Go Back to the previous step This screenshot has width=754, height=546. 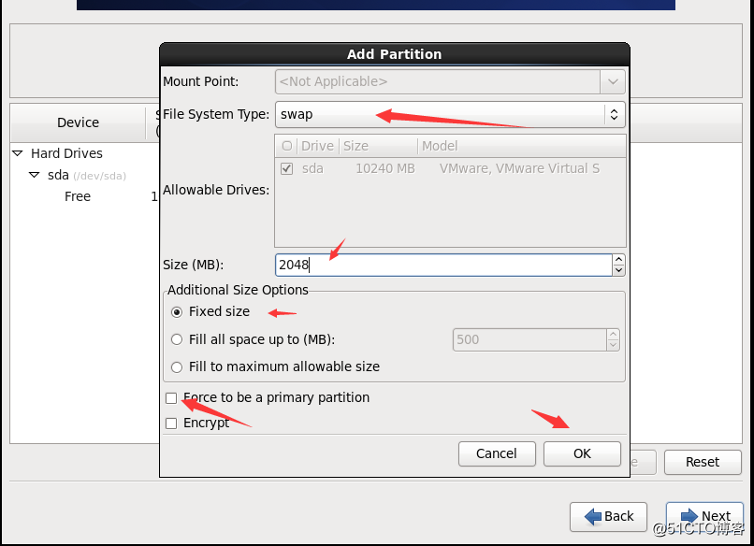[x=608, y=517]
